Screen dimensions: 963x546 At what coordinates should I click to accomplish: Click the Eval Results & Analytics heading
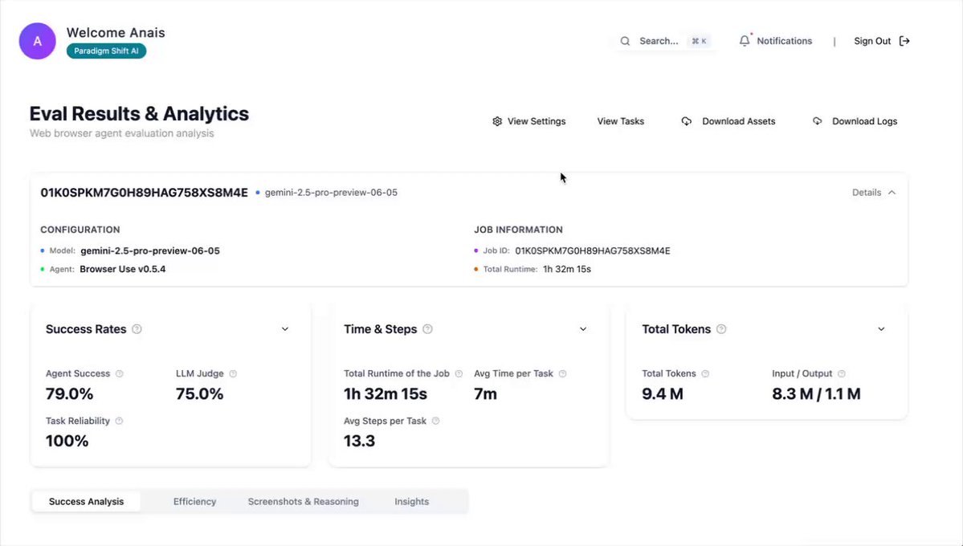[140, 114]
